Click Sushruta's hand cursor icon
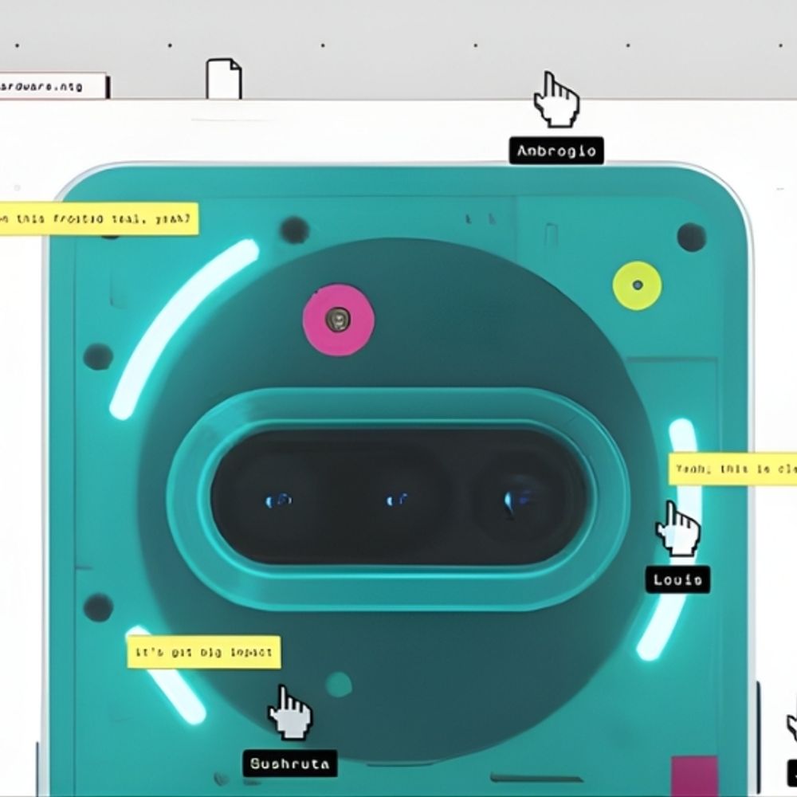 289,712
